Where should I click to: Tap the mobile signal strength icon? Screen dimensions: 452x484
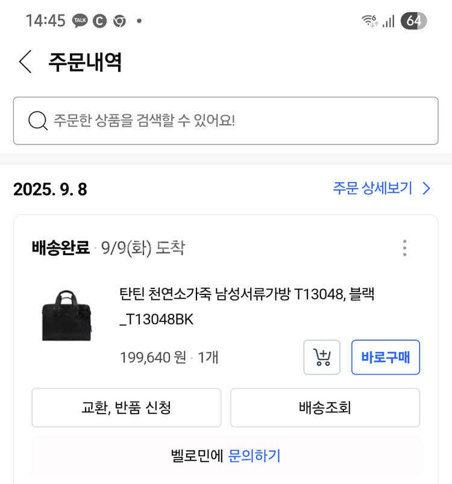[x=389, y=22]
